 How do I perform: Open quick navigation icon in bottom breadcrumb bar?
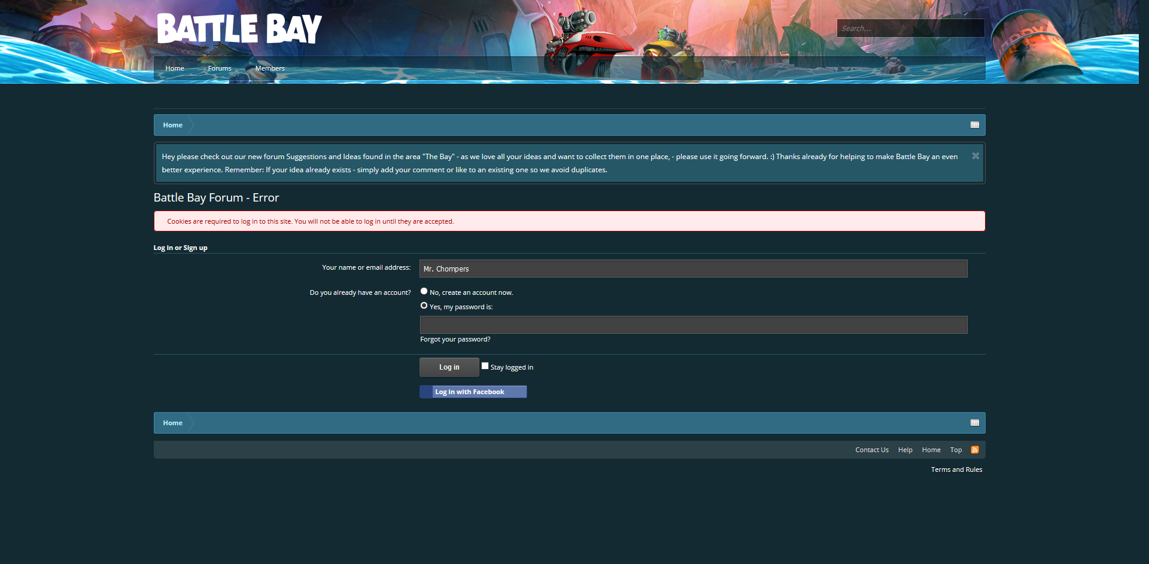coord(974,423)
